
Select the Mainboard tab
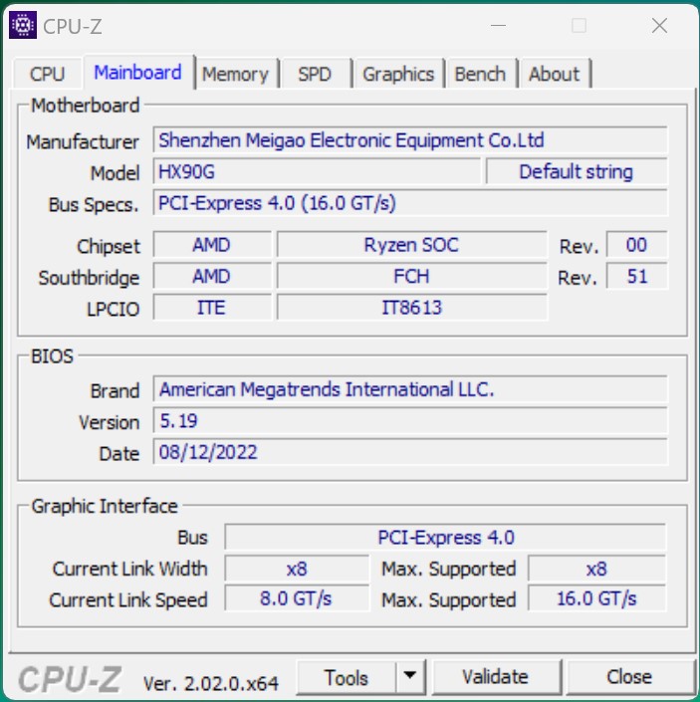pyautogui.click(x=138, y=72)
